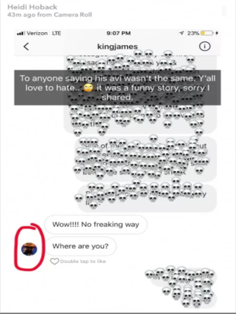This screenshot has height=314, width=236.
Task: Click the kingjames conversation title
Action: point(118,46)
